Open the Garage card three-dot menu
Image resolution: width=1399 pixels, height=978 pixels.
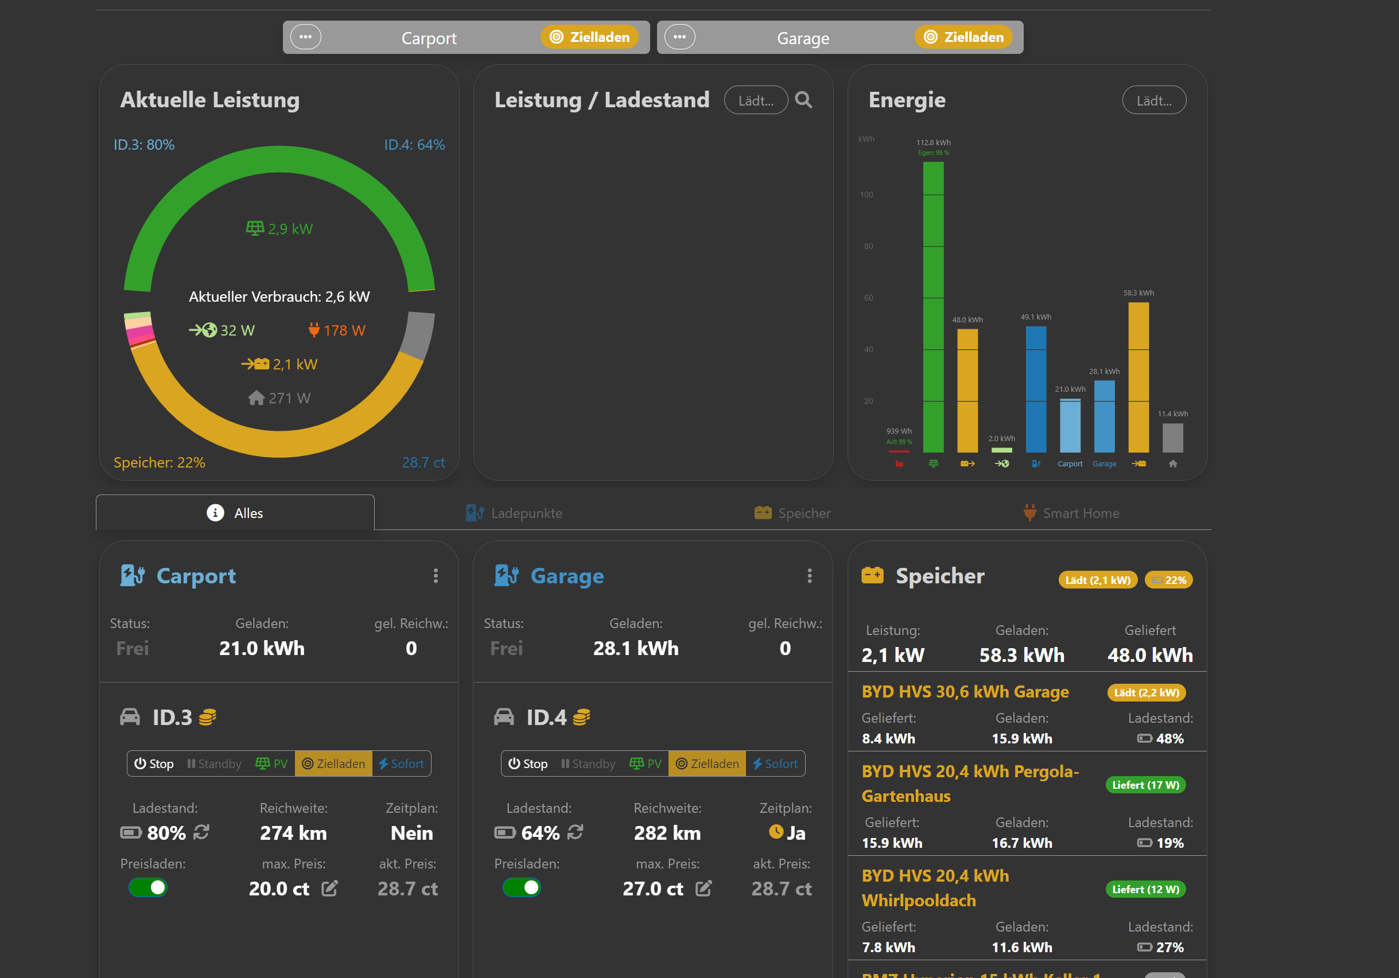pyautogui.click(x=810, y=576)
